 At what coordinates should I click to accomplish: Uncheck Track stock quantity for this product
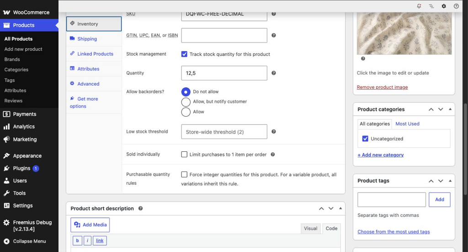(185, 54)
